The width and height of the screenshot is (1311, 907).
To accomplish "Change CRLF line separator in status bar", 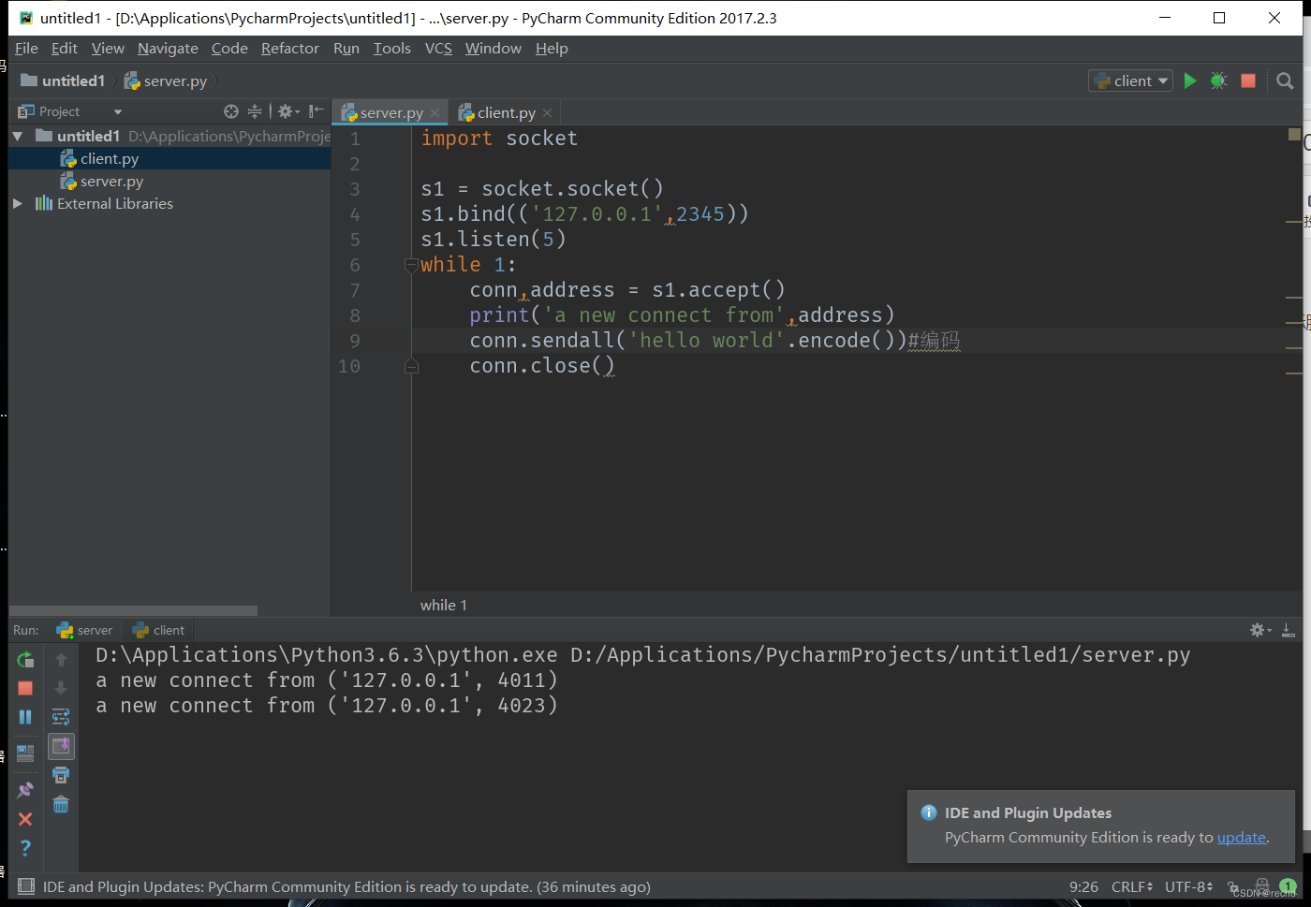I will coord(1132,886).
